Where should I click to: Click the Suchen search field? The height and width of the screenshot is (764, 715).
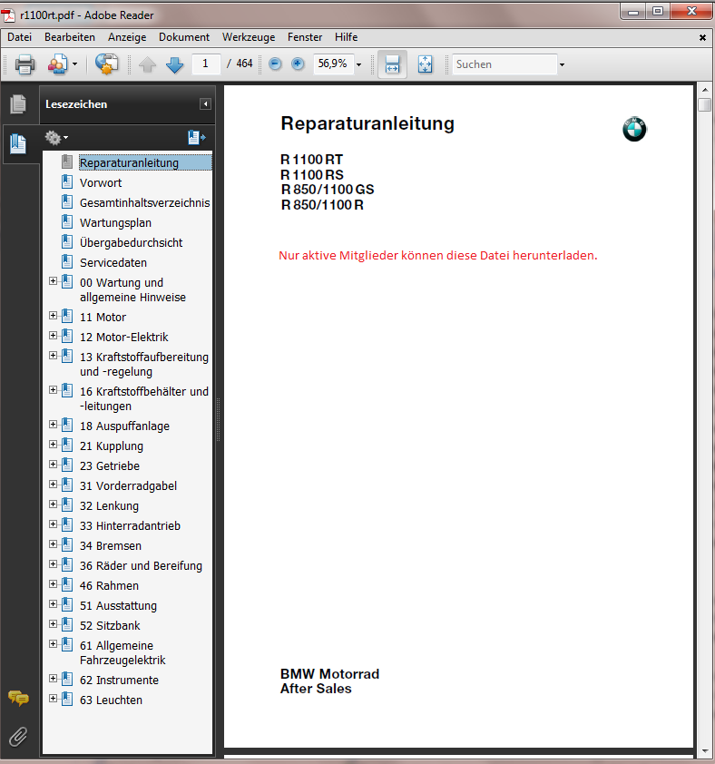pos(504,64)
